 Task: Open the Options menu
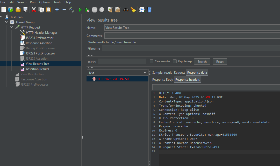point(44,2)
